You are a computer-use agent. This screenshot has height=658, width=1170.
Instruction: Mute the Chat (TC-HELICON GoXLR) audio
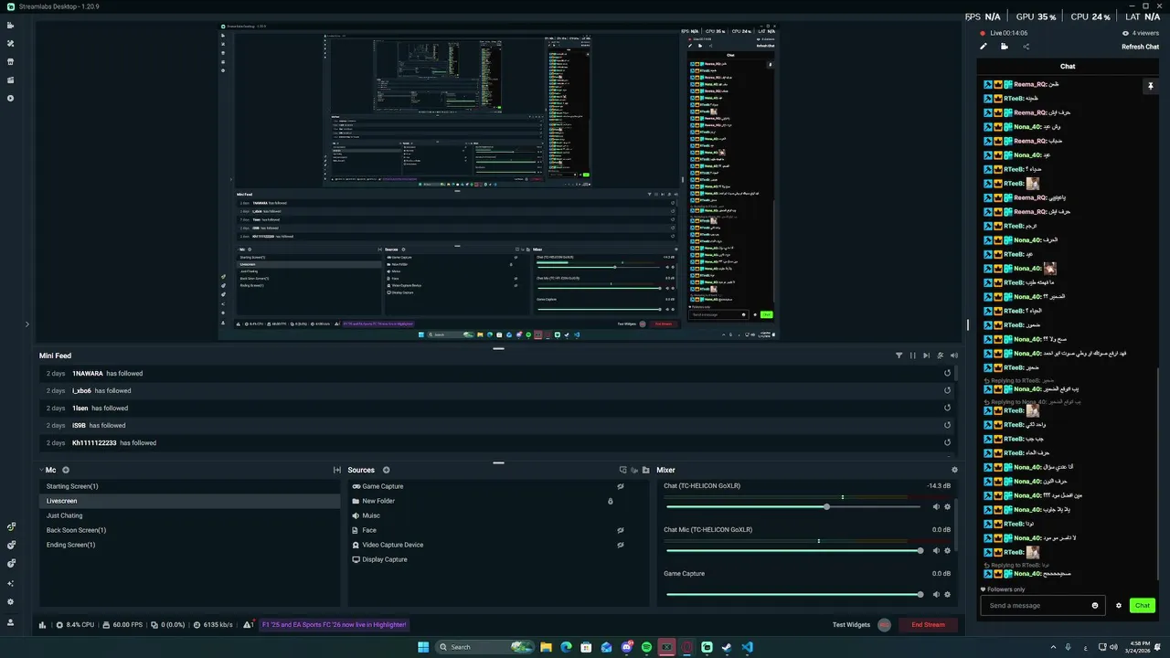tap(935, 507)
